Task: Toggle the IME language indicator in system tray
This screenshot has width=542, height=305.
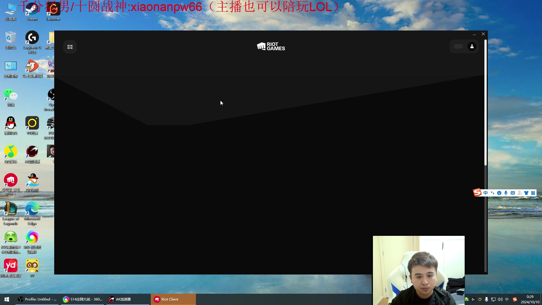Action: [x=507, y=299]
